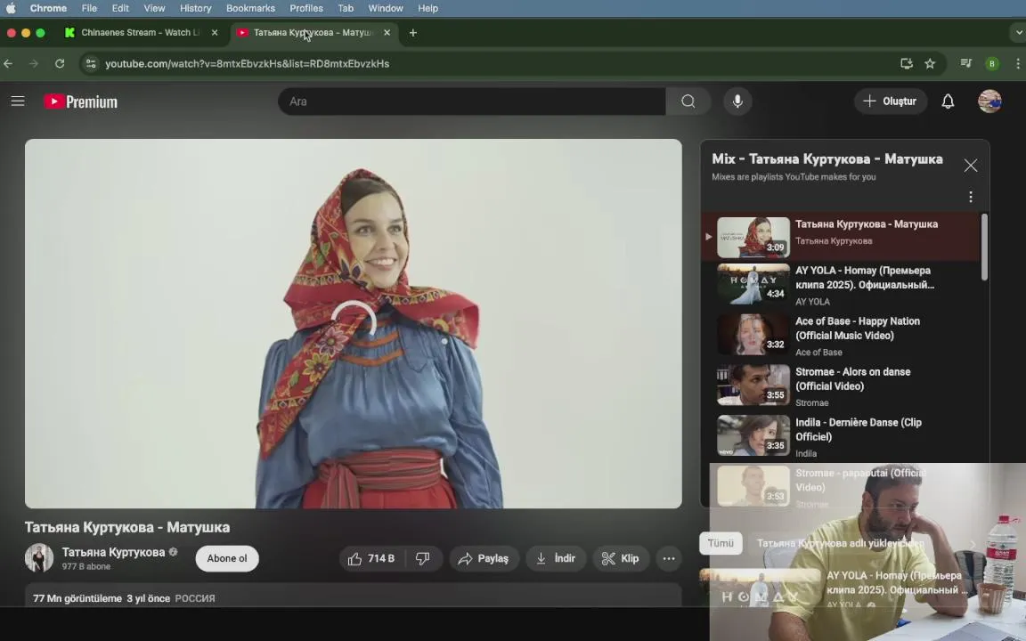Open a new Chrome tab
Screen dimensions: 1026x641
coord(413,33)
